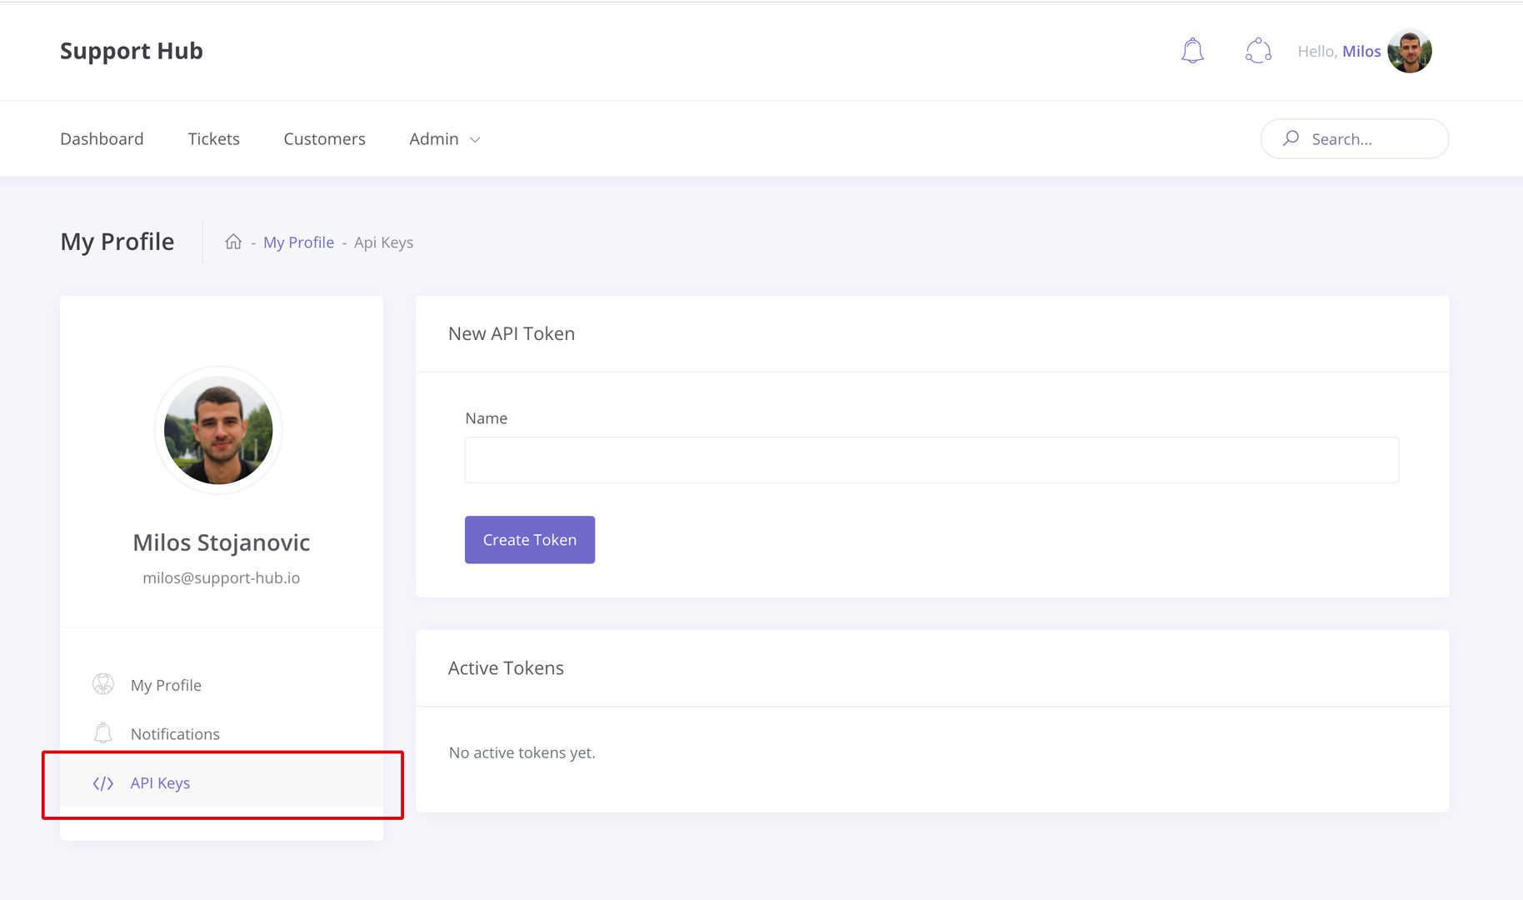1523x900 pixels.
Task: Click the Milos Stojanovic name heading
Action: 221,542
